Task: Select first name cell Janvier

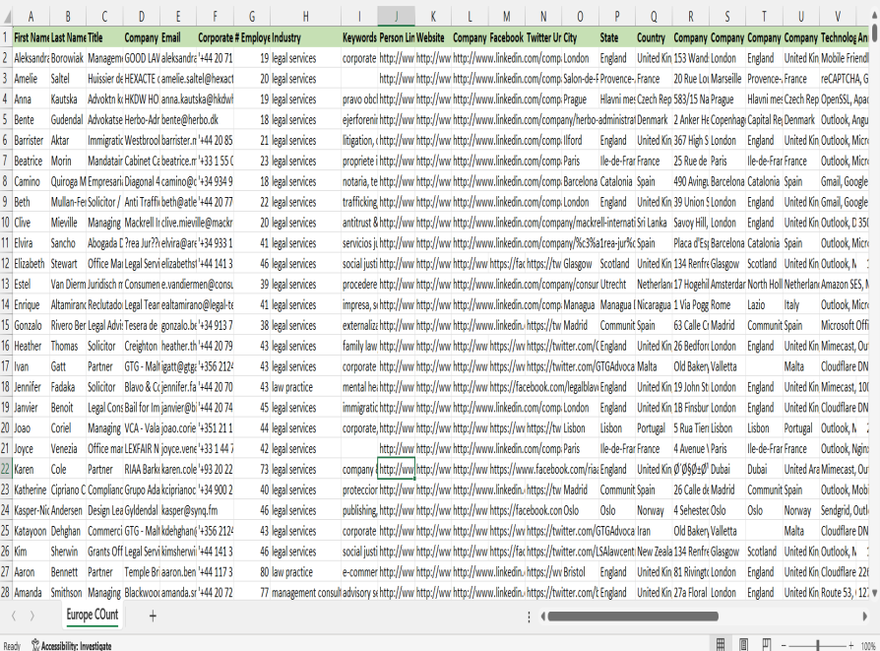Action: click(31, 408)
